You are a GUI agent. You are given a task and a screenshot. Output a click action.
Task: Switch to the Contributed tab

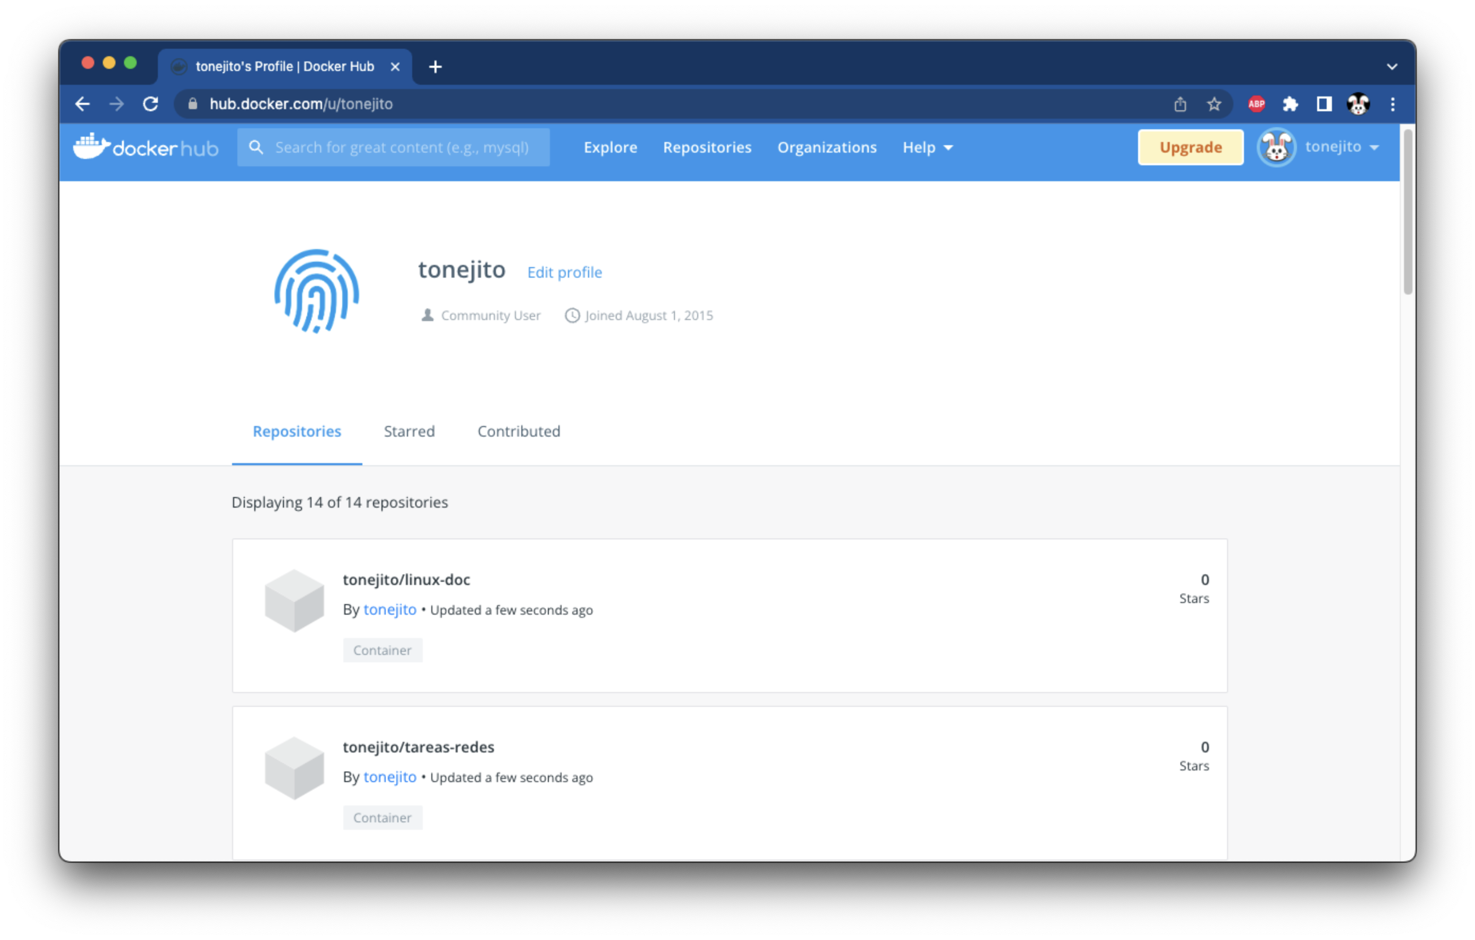[x=518, y=431]
